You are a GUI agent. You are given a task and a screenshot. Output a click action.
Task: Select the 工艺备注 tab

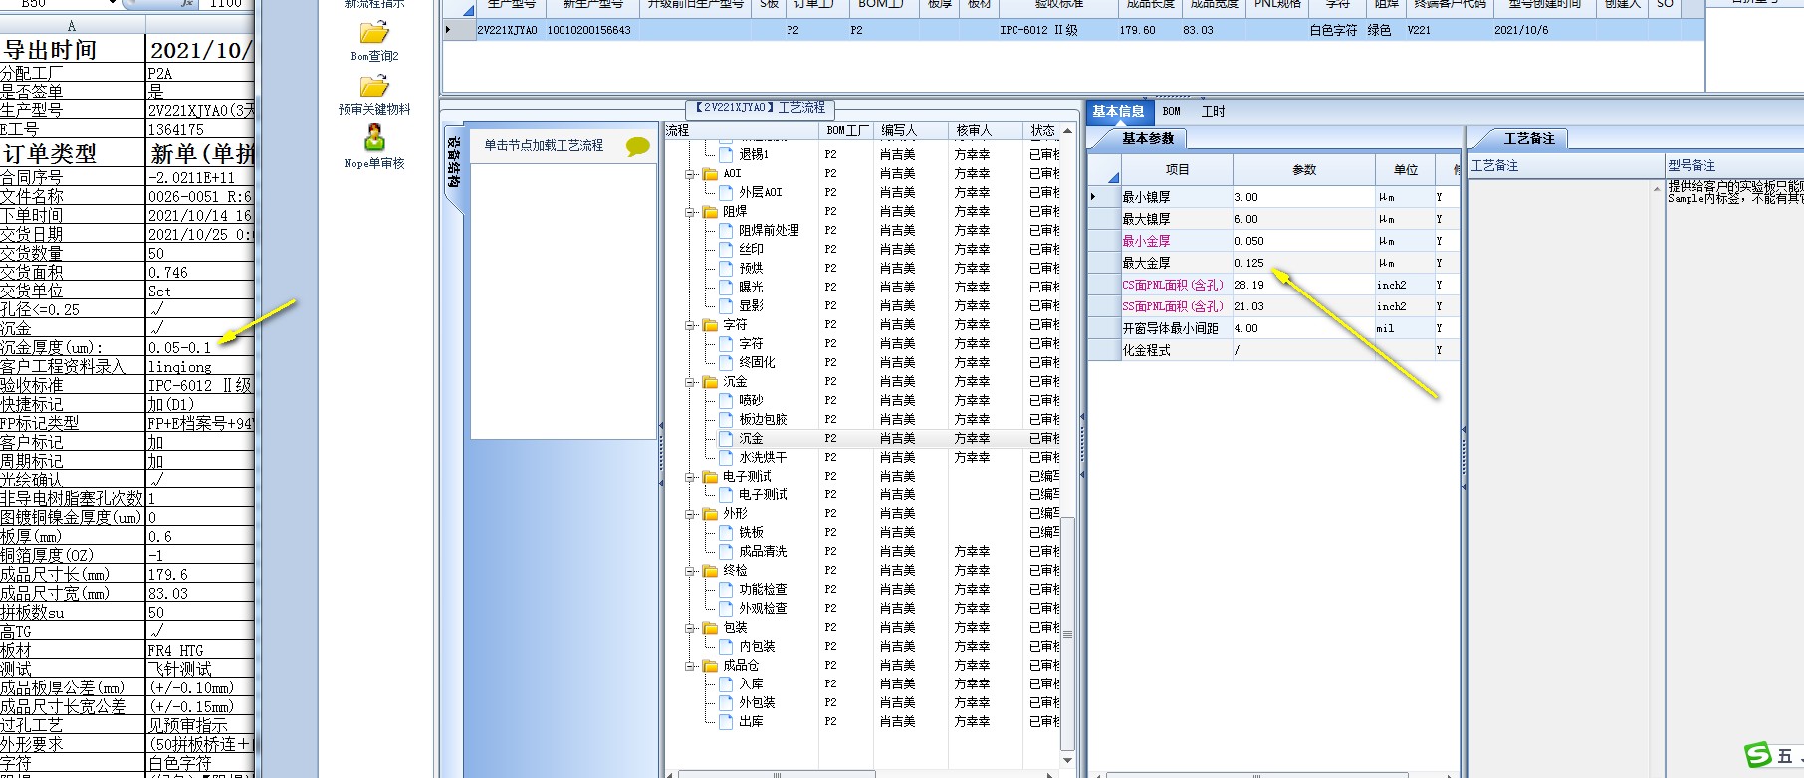[1528, 138]
